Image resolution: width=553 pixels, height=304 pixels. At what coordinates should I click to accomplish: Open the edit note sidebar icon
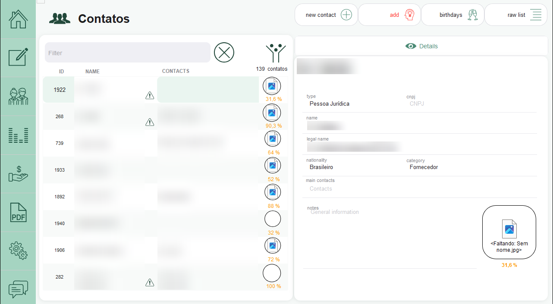point(18,57)
